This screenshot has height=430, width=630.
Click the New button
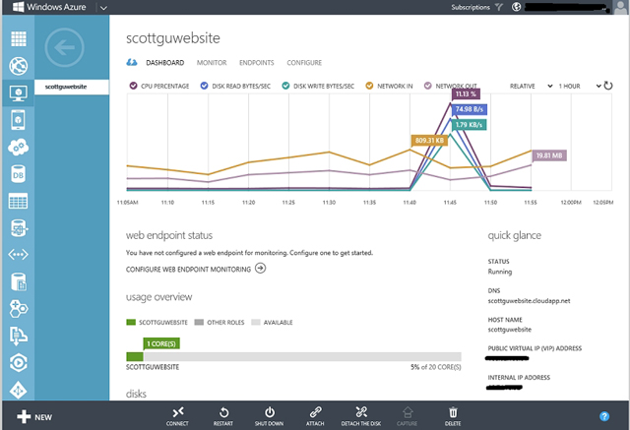(34, 417)
